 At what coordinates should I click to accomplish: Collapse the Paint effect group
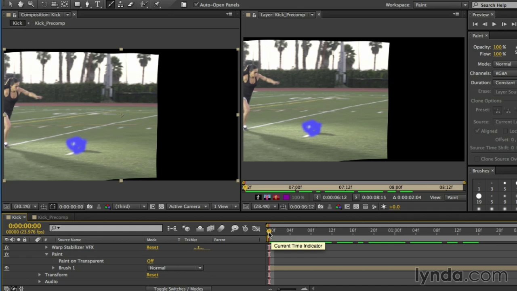(x=46, y=254)
